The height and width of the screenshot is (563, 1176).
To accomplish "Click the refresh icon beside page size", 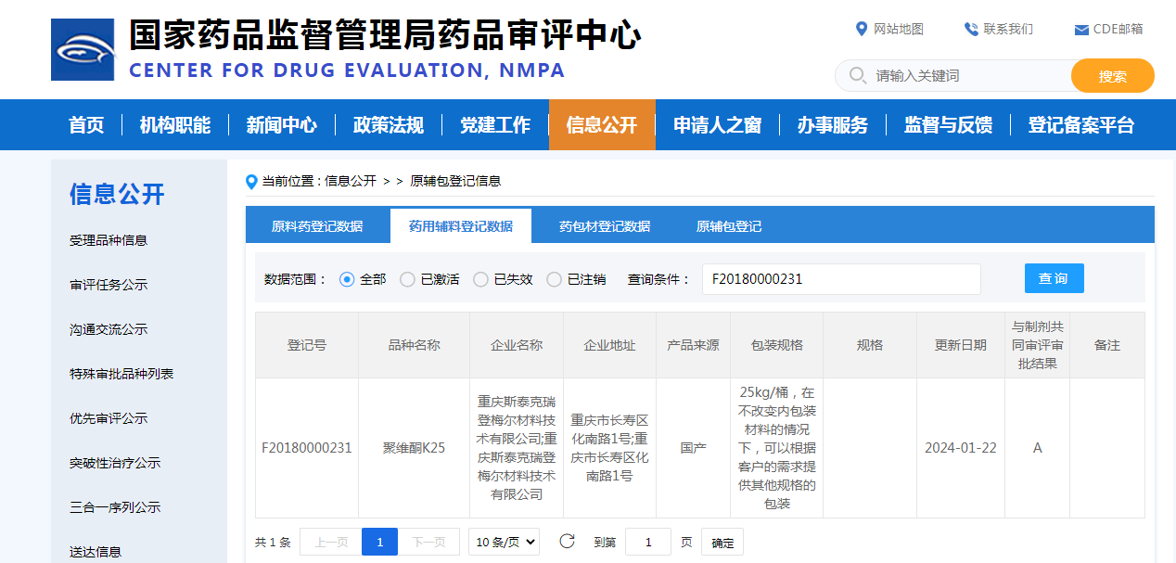I will tap(567, 542).
